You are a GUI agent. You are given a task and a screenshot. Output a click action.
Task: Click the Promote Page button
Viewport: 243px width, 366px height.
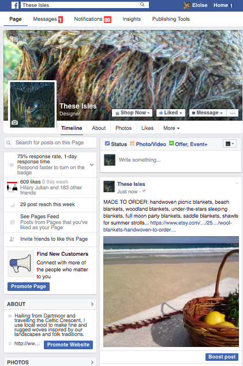coord(28,286)
